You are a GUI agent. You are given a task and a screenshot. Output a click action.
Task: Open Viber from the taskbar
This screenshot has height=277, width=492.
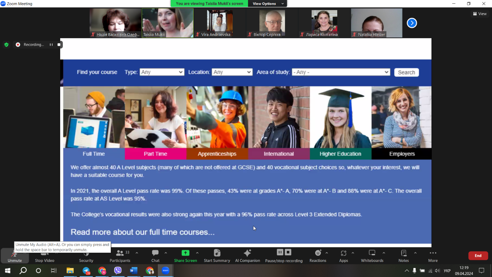(118, 271)
